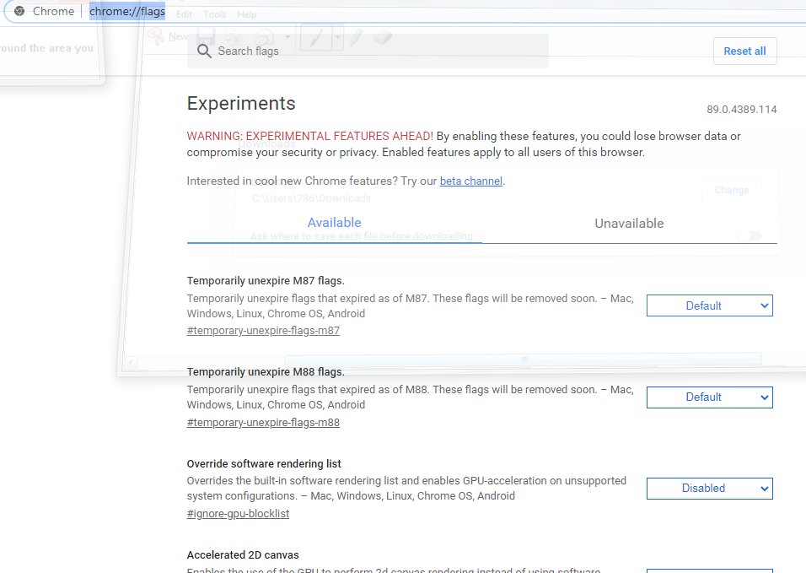Toggle faded 'Ask where to save each file' switch
The image size is (806, 573).
pos(750,236)
